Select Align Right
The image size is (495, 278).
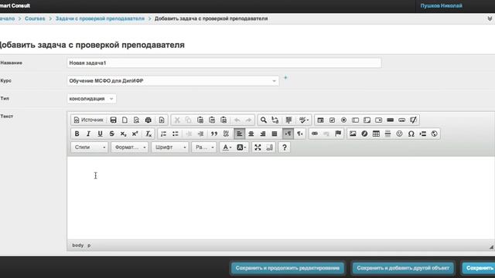coord(263,134)
